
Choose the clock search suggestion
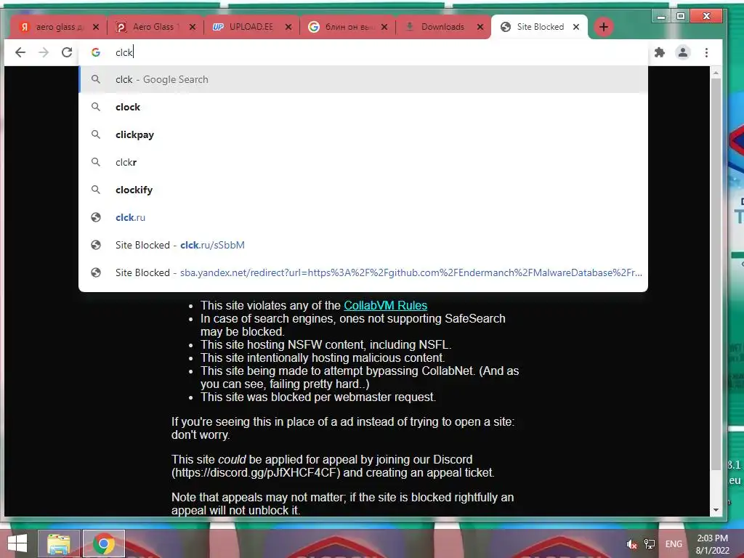(x=363, y=107)
